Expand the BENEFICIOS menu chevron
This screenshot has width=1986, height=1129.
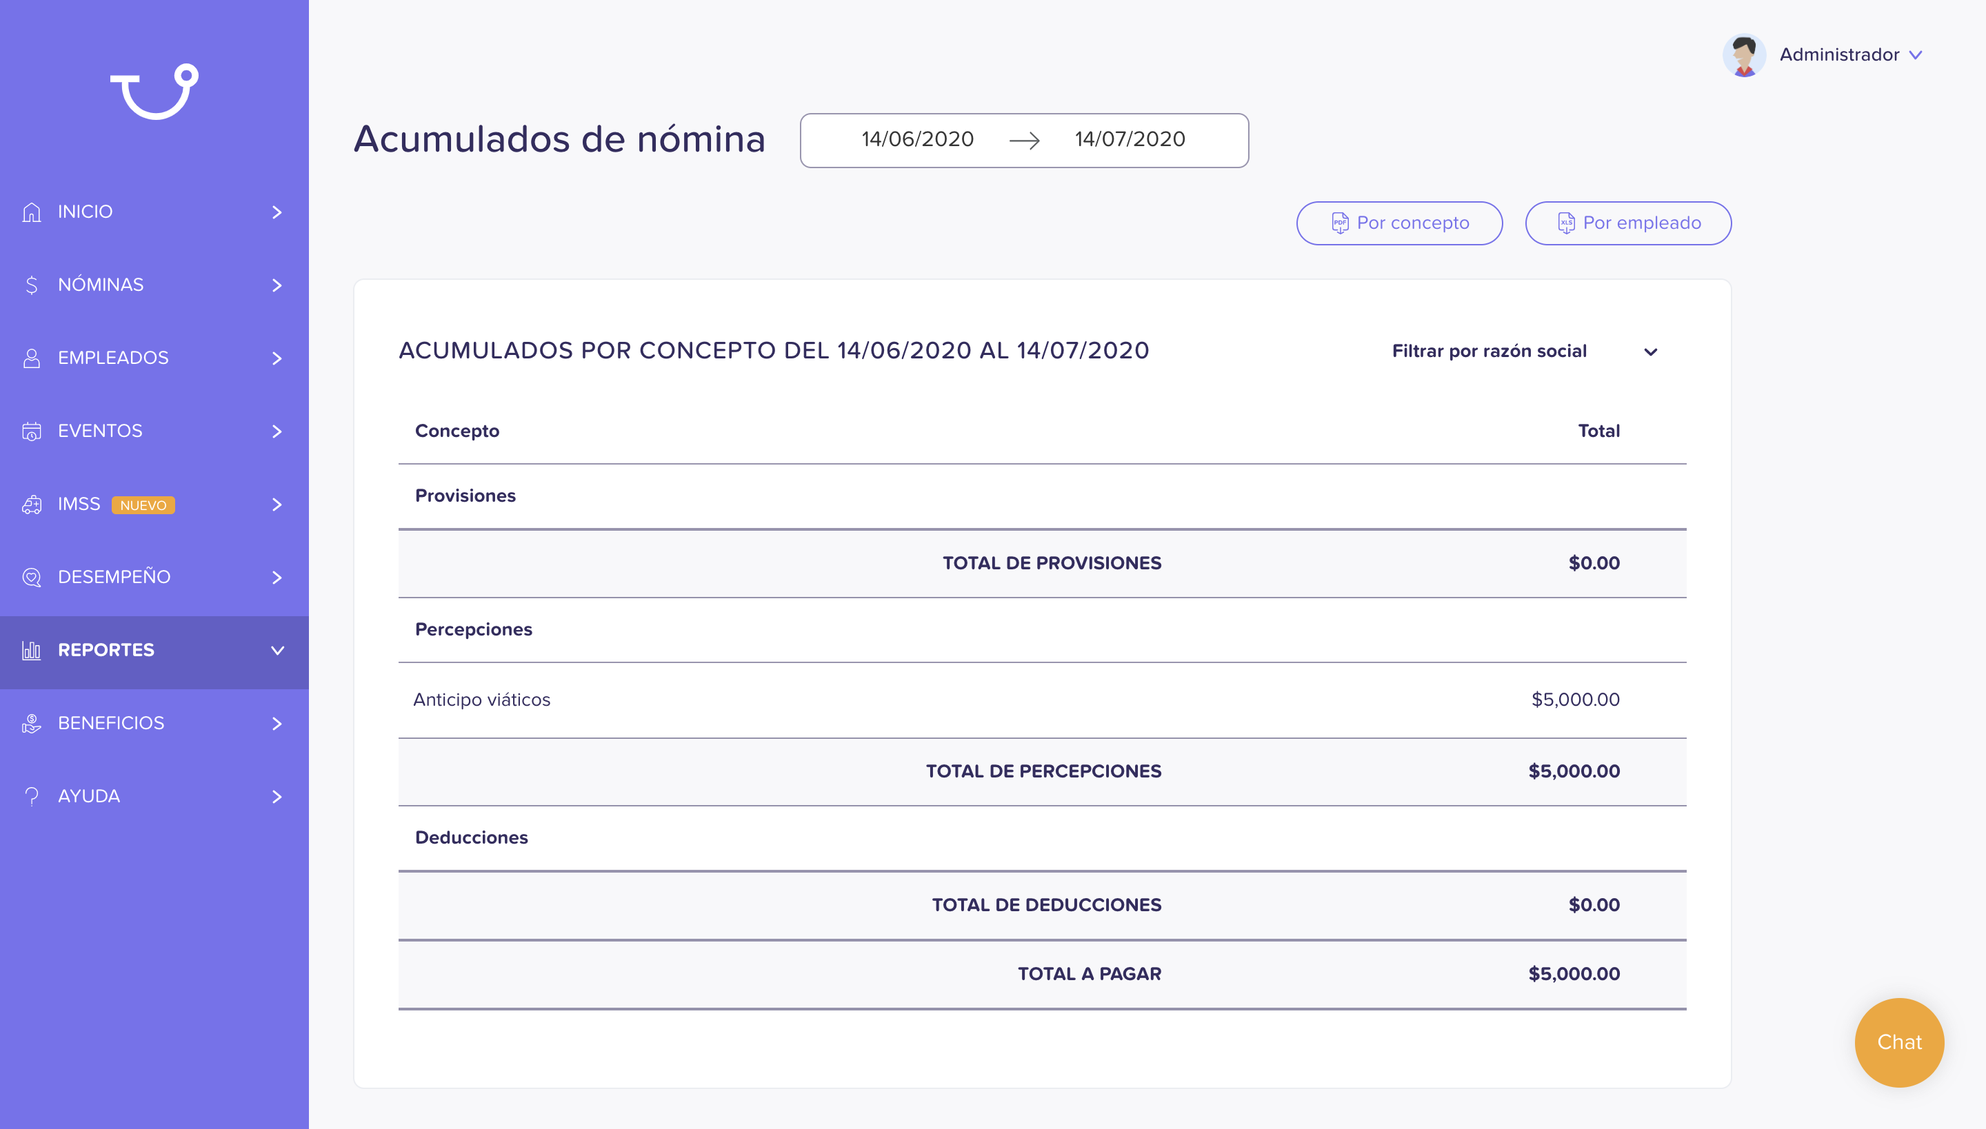tap(277, 724)
